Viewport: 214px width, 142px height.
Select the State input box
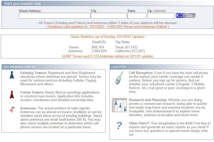pyautogui.click(x=136, y=16)
